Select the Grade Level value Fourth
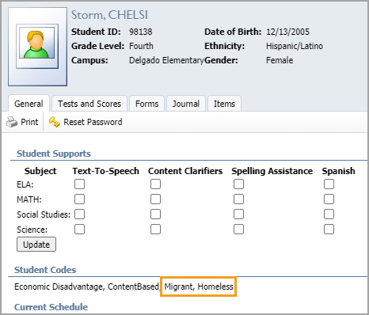The image size is (369, 315). click(x=141, y=46)
